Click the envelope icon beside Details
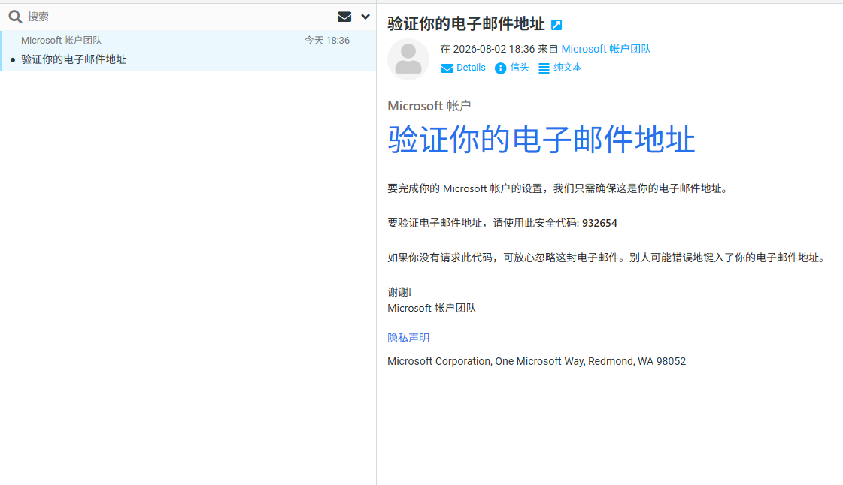This screenshot has height=485, width=843. pyautogui.click(x=447, y=68)
